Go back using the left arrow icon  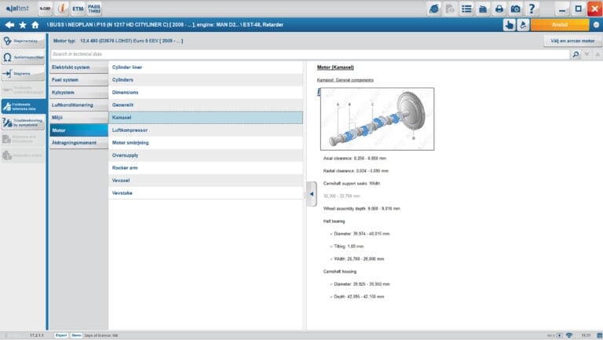click(x=9, y=24)
